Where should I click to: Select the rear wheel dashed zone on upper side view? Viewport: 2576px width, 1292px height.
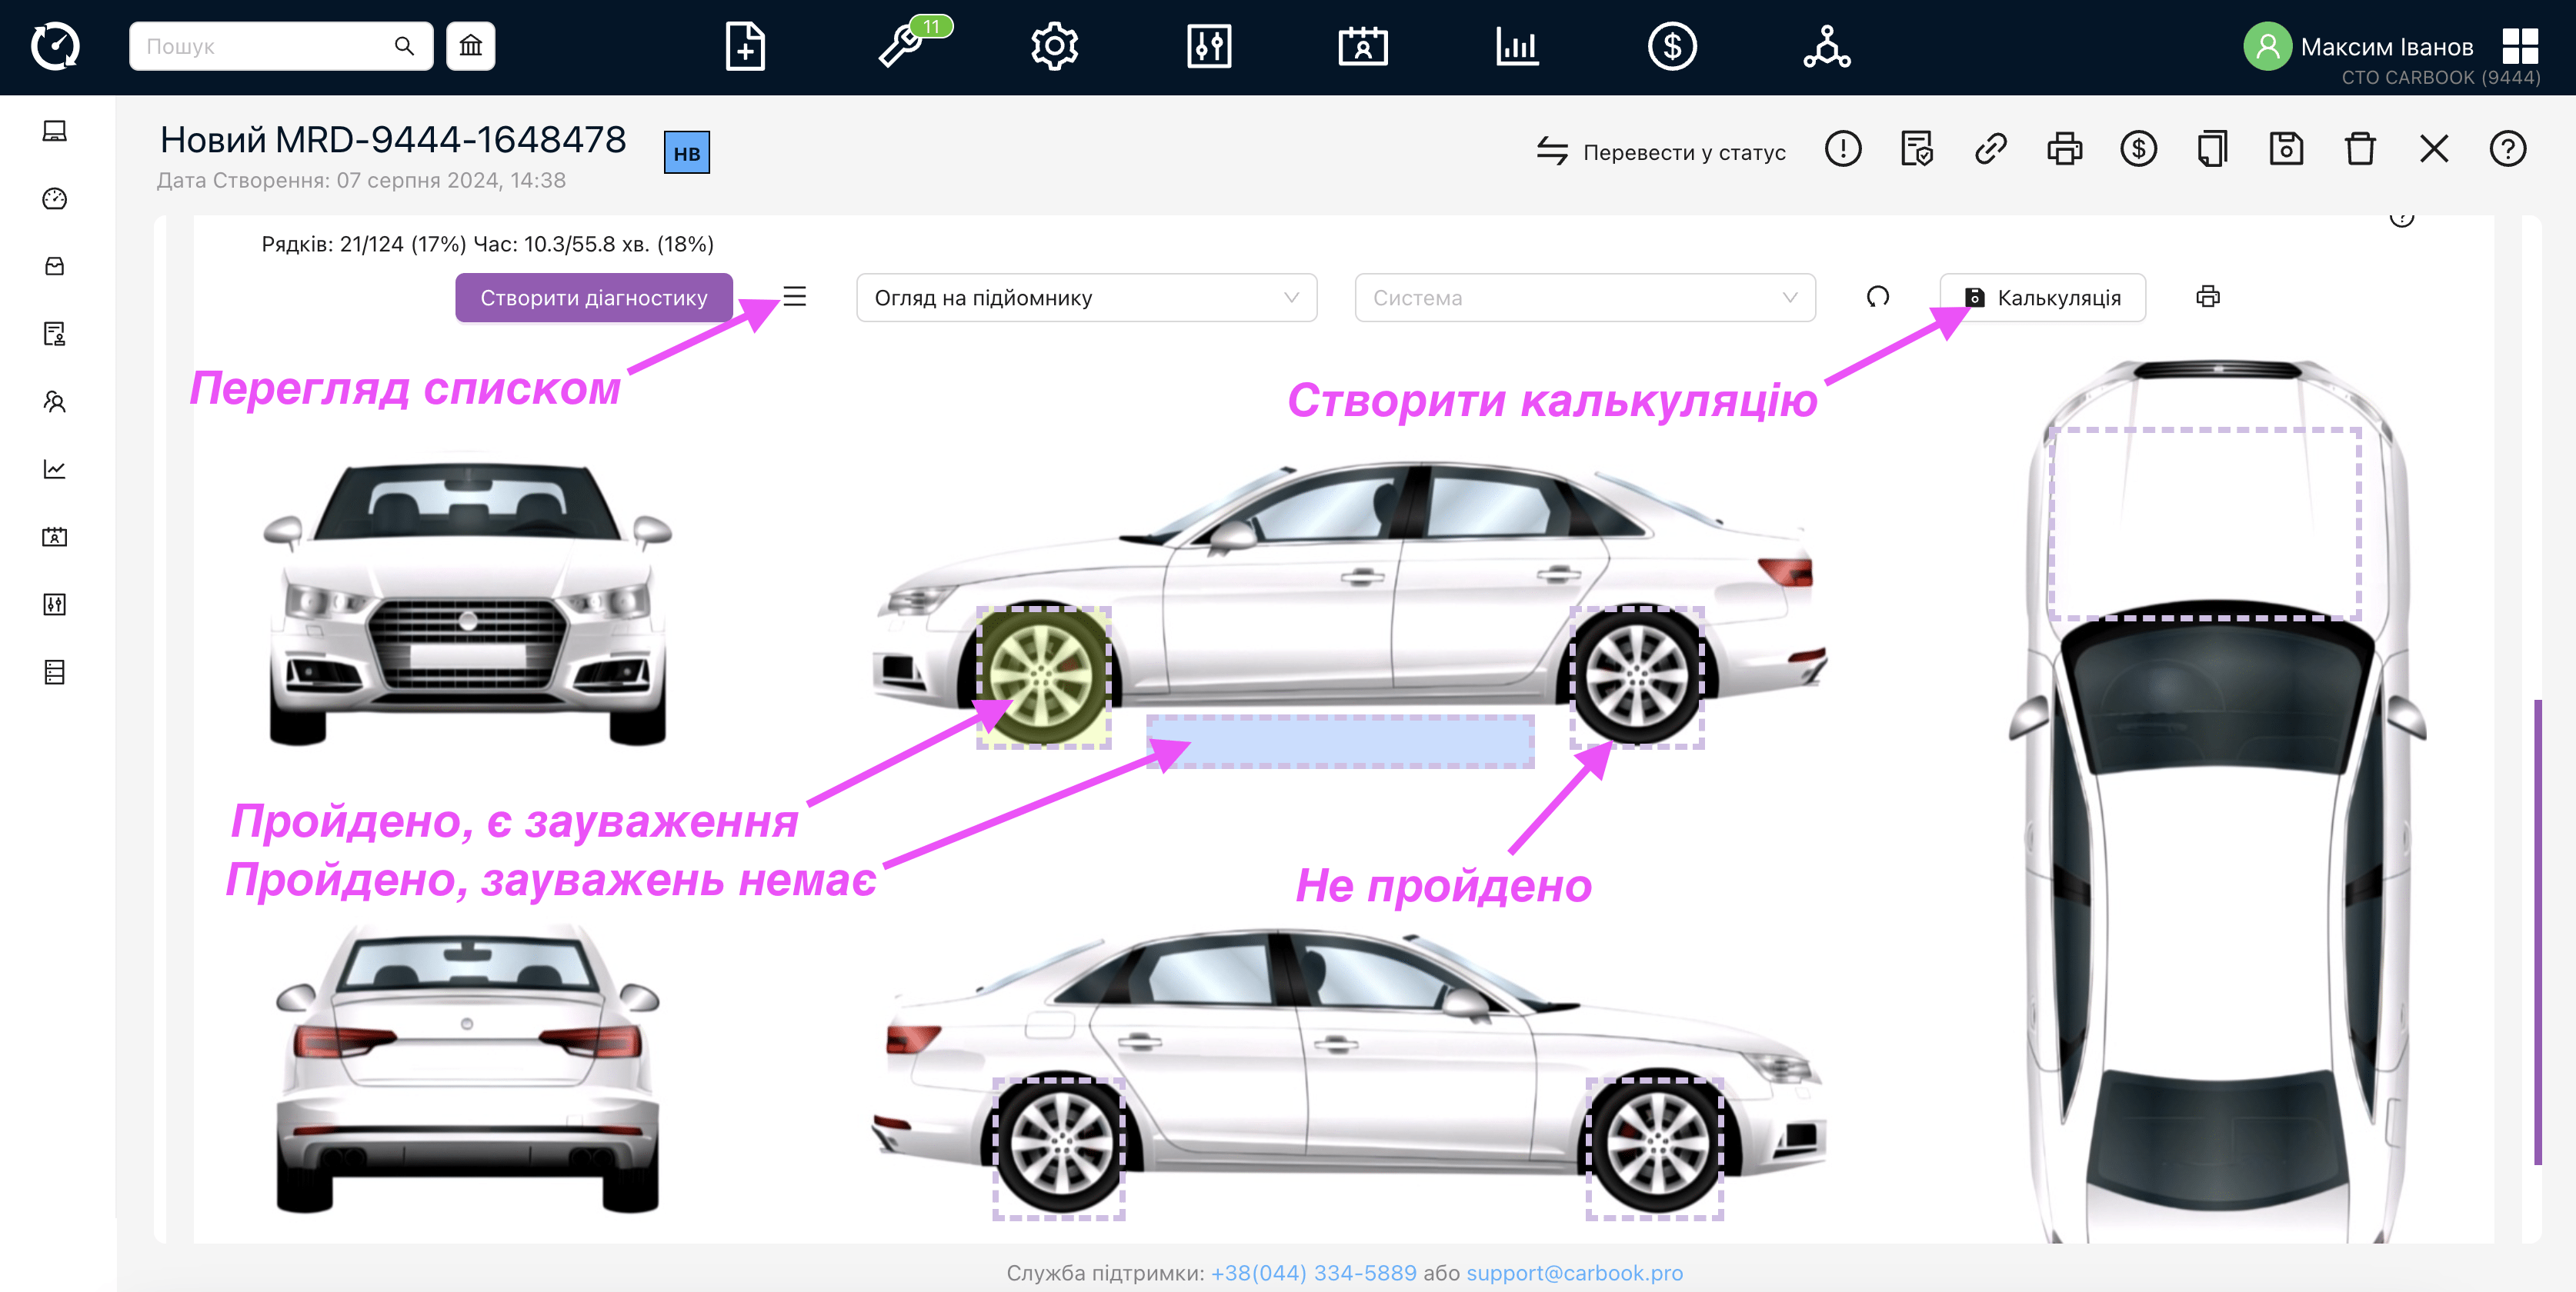[x=1637, y=677]
